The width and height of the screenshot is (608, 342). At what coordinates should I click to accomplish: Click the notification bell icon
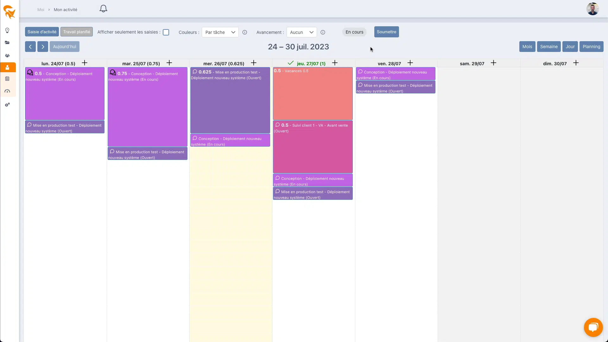[x=103, y=9]
